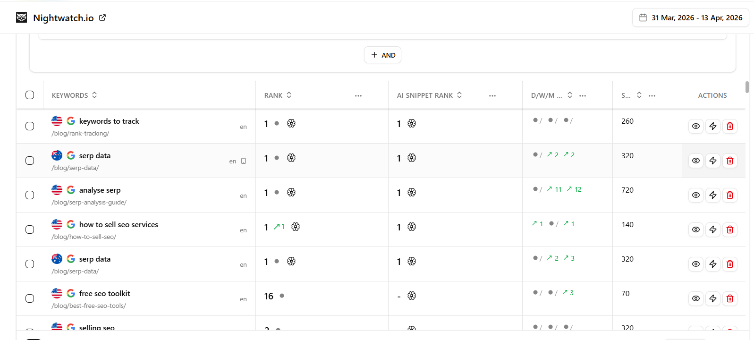Toggle the select-all keywords checkbox
The image size is (754, 340).
pyautogui.click(x=30, y=95)
